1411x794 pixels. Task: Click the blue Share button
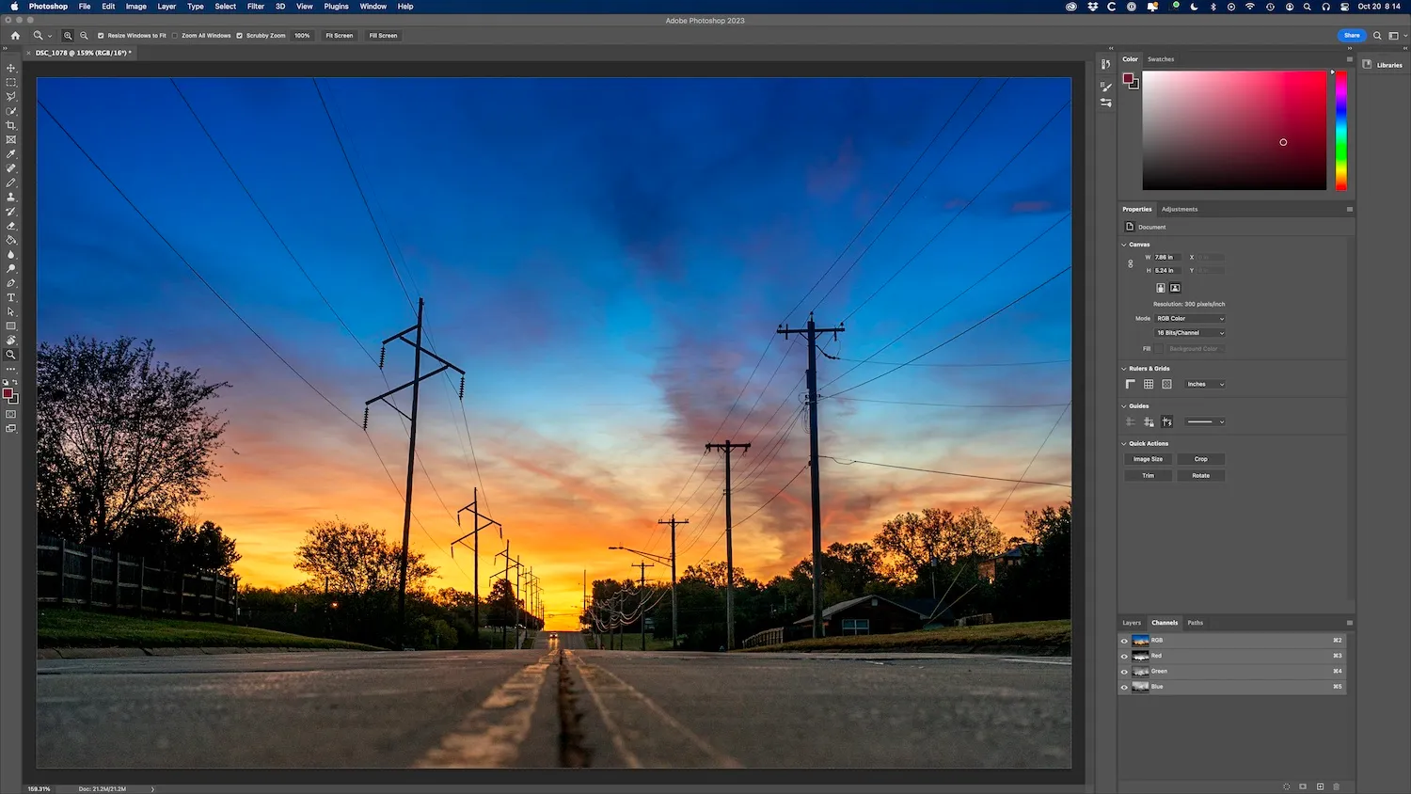pos(1352,36)
